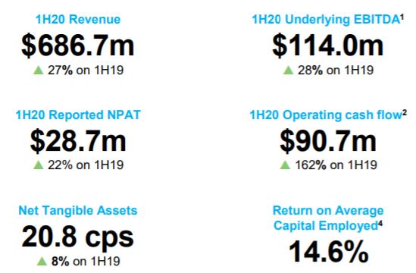This screenshot has height=273, width=416.
Task: Click the green triangle beside 22% on 1H19
Action: 39,165
